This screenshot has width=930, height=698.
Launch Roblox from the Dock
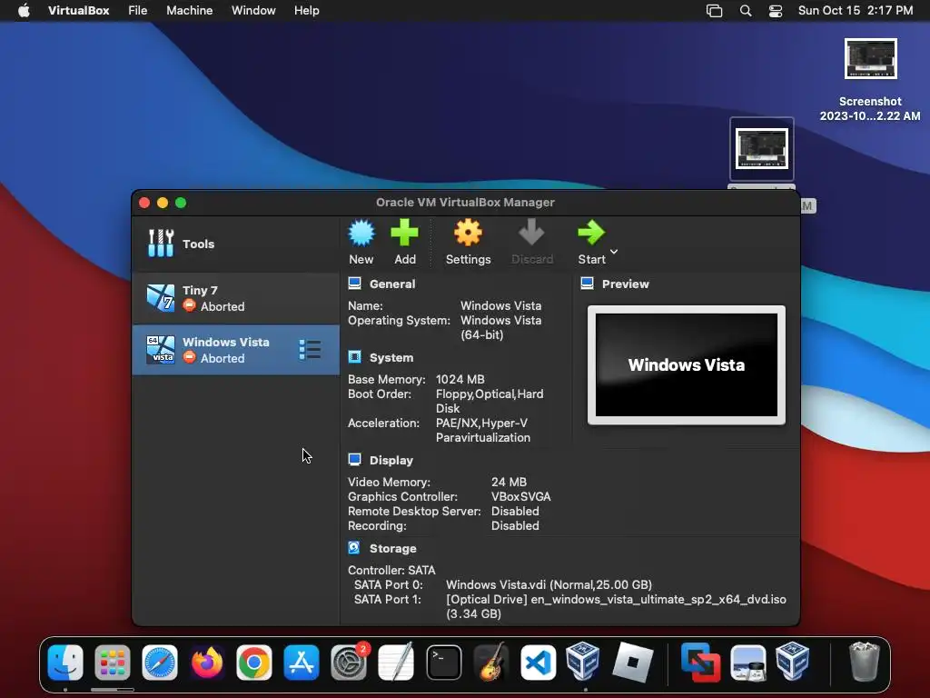pyautogui.click(x=632, y=662)
